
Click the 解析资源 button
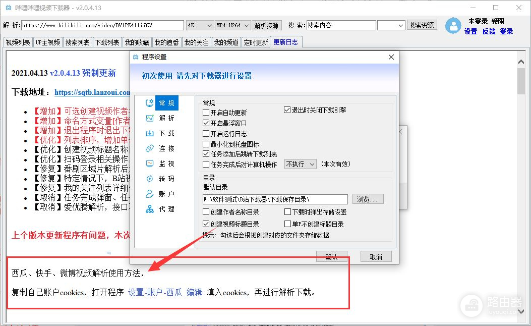(x=267, y=25)
